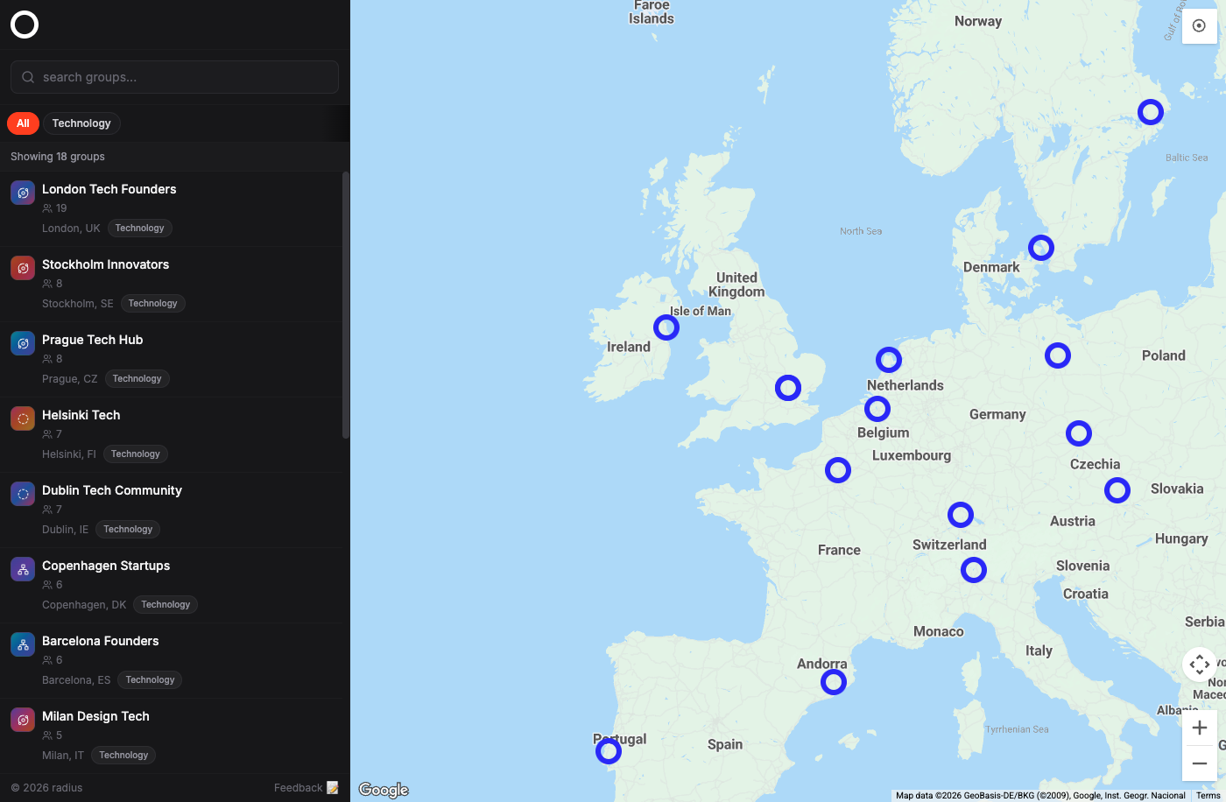This screenshot has width=1226, height=802.
Task: Enable the Technology category filter
Action: (81, 123)
